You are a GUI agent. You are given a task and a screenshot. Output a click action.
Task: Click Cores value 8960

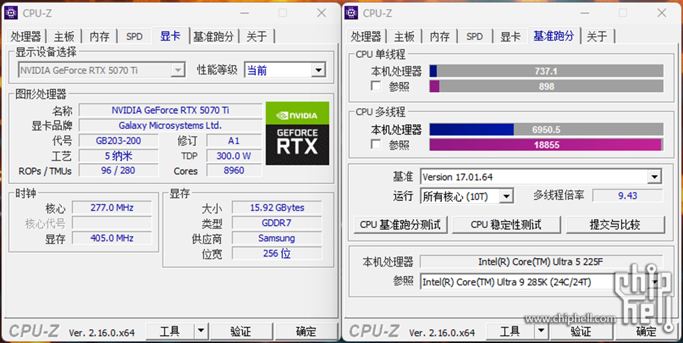(234, 170)
